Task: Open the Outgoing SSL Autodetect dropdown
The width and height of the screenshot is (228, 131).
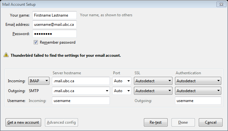Action: coord(153,91)
